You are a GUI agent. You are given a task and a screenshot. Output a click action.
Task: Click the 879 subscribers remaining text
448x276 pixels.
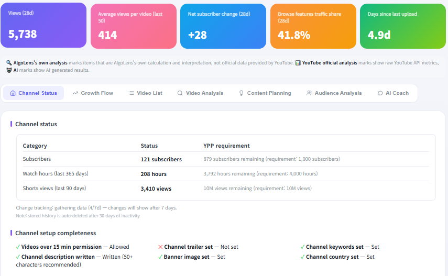(272, 159)
